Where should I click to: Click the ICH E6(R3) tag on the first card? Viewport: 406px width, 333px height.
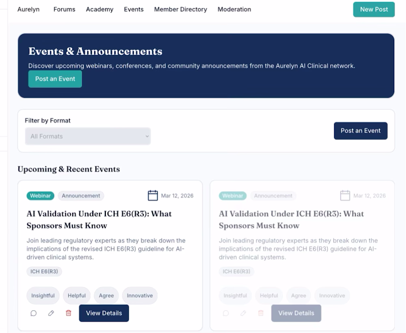tap(44, 271)
